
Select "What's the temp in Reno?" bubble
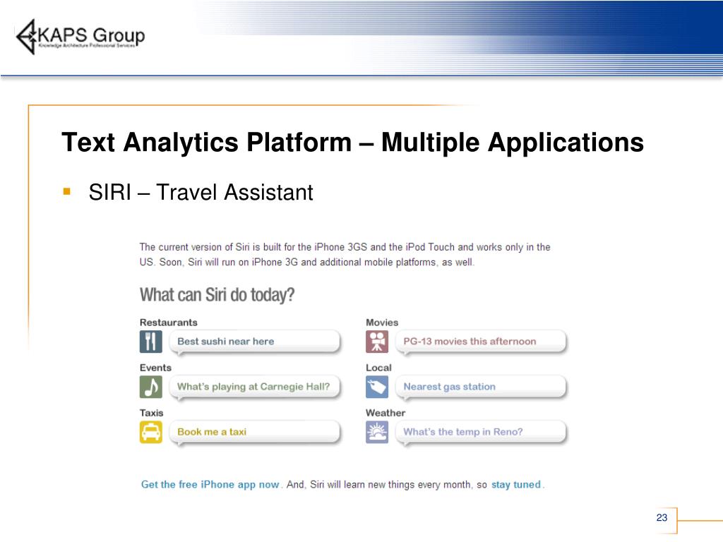click(480, 432)
